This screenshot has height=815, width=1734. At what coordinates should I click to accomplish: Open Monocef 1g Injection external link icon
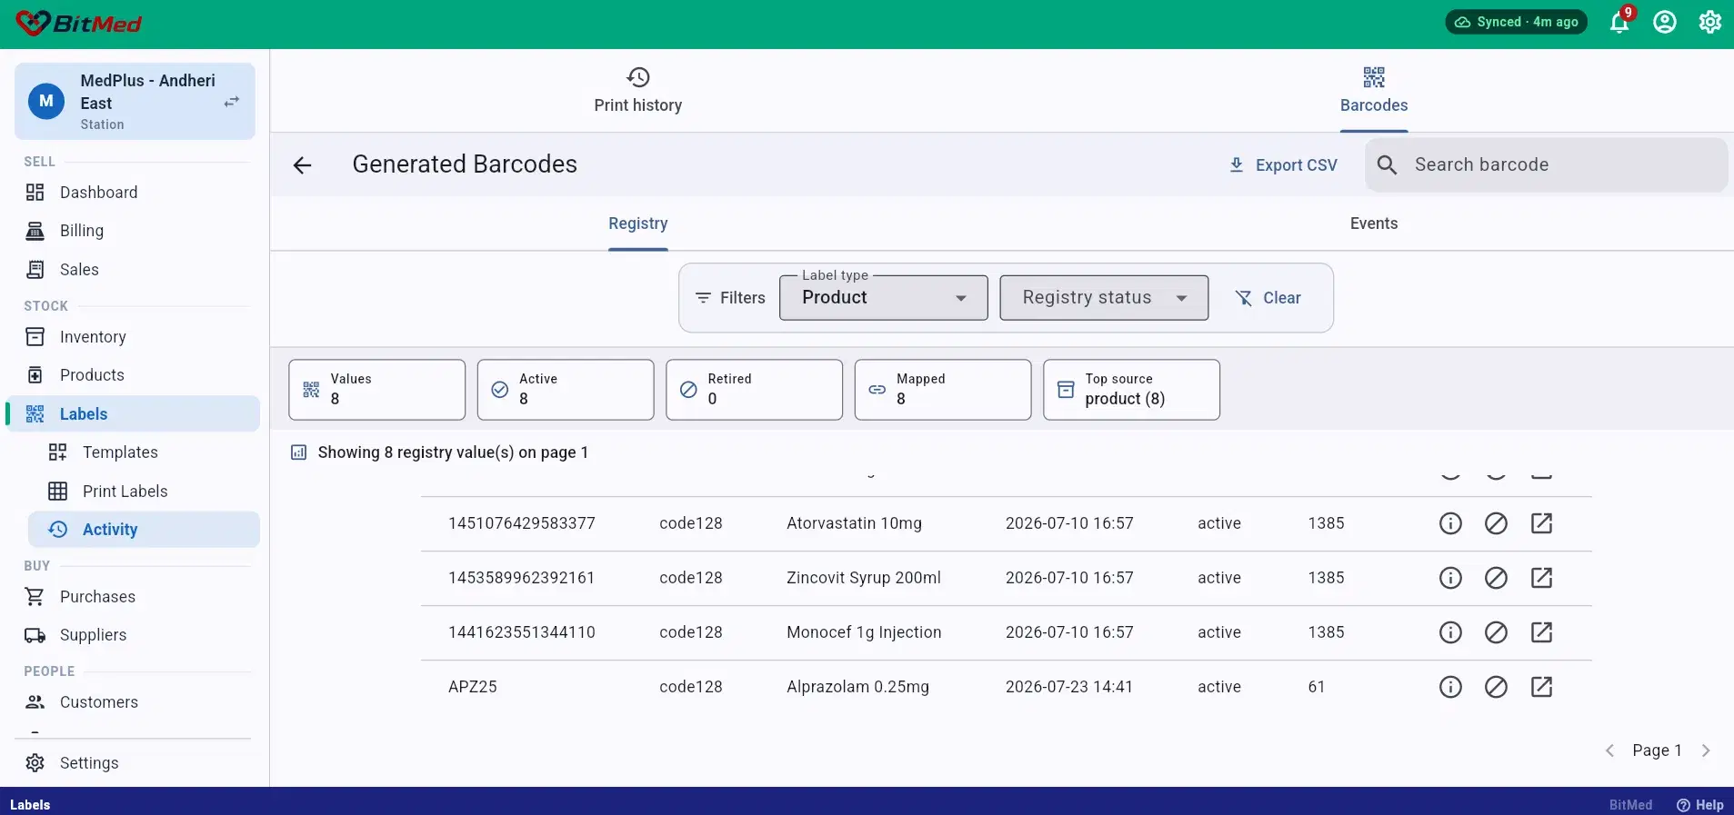[x=1541, y=632]
